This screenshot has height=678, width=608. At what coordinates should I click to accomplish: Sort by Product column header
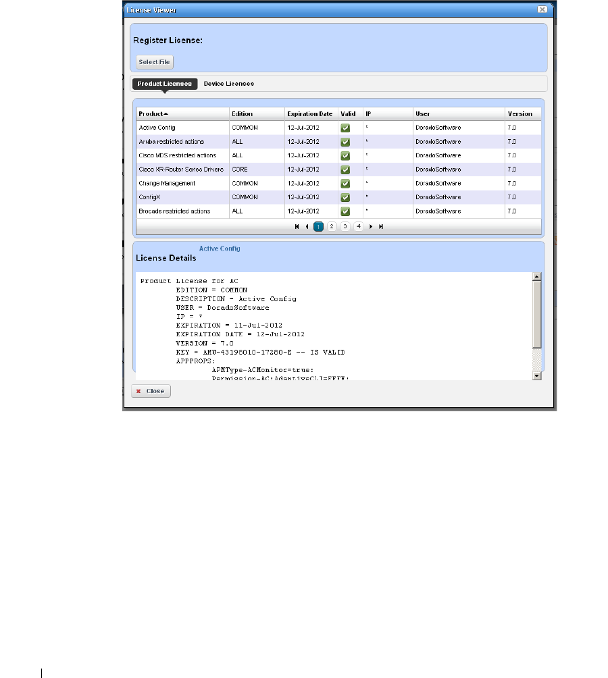[x=182, y=113]
